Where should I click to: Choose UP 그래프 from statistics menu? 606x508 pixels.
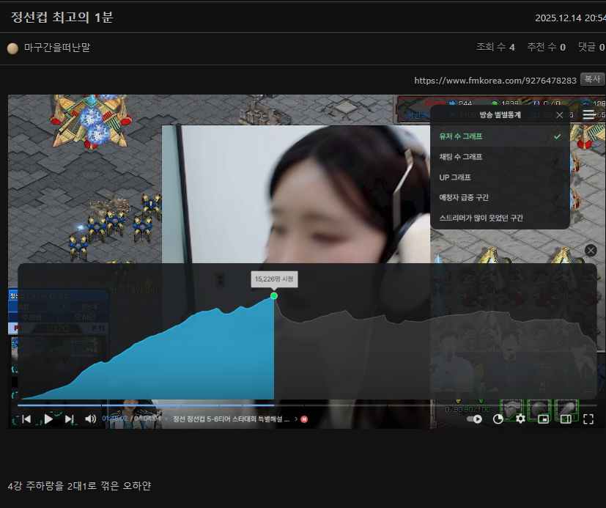[455, 177]
